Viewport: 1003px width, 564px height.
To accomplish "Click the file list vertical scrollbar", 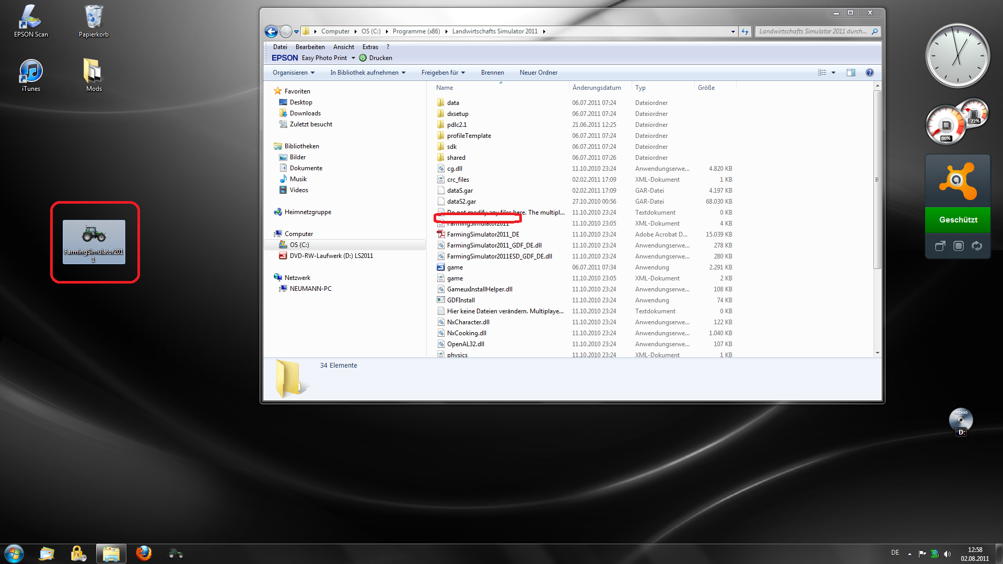I will click(877, 219).
